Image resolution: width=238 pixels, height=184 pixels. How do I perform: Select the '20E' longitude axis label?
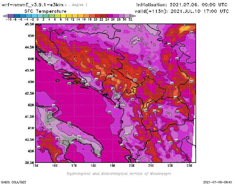pyautogui.click(x=132, y=166)
